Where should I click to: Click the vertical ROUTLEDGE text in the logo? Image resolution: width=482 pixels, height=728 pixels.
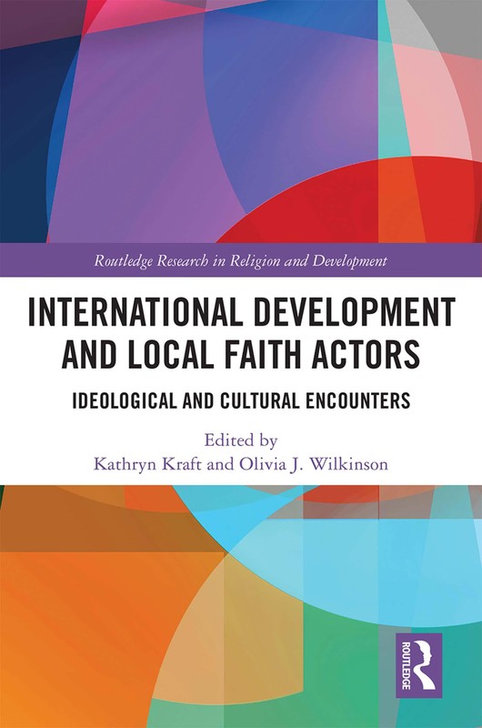[406, 665]
